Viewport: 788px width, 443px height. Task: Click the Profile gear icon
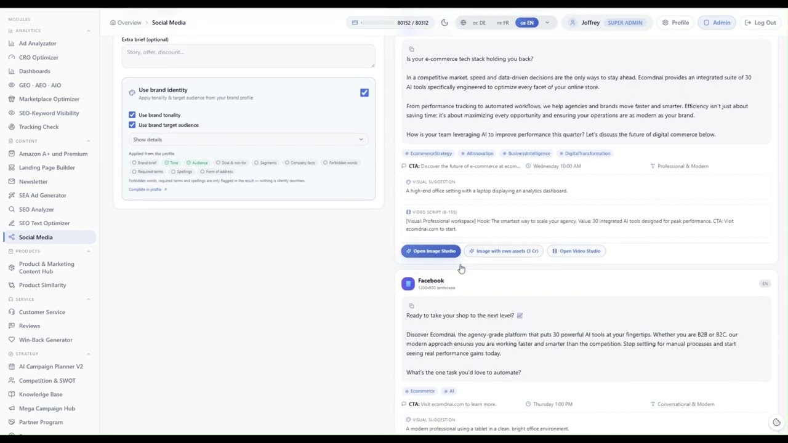(x=665, y=23)
